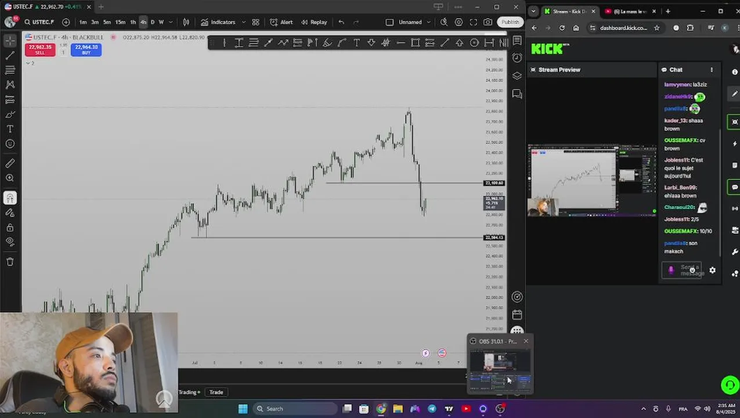Click the Send a message chat input

click(682, 270)
